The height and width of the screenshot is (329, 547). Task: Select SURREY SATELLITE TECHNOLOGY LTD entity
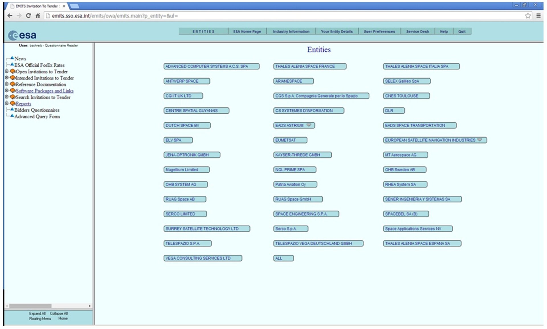pos(207,229)
